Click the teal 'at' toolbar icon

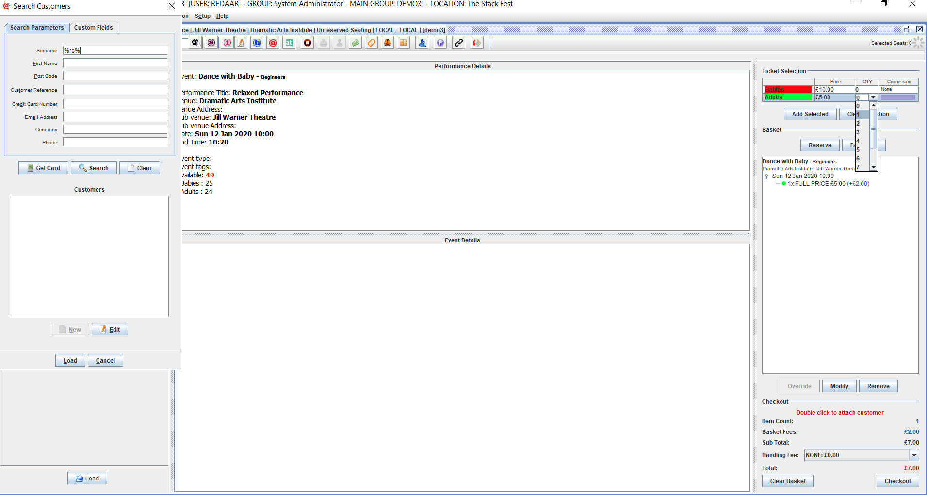click(289, 43)
